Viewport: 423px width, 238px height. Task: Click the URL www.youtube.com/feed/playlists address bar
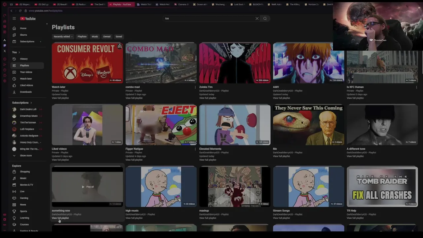[46, 11]
